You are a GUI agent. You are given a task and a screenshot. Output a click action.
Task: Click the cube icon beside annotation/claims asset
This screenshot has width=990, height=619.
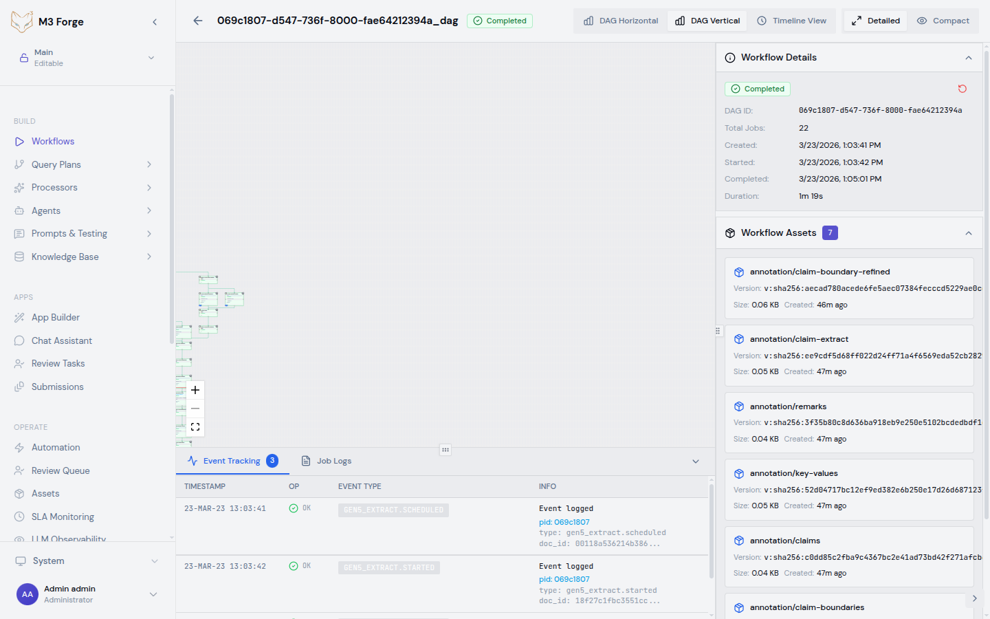click(x=739, y=541)
